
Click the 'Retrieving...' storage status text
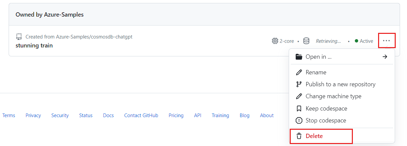[328, 41]
